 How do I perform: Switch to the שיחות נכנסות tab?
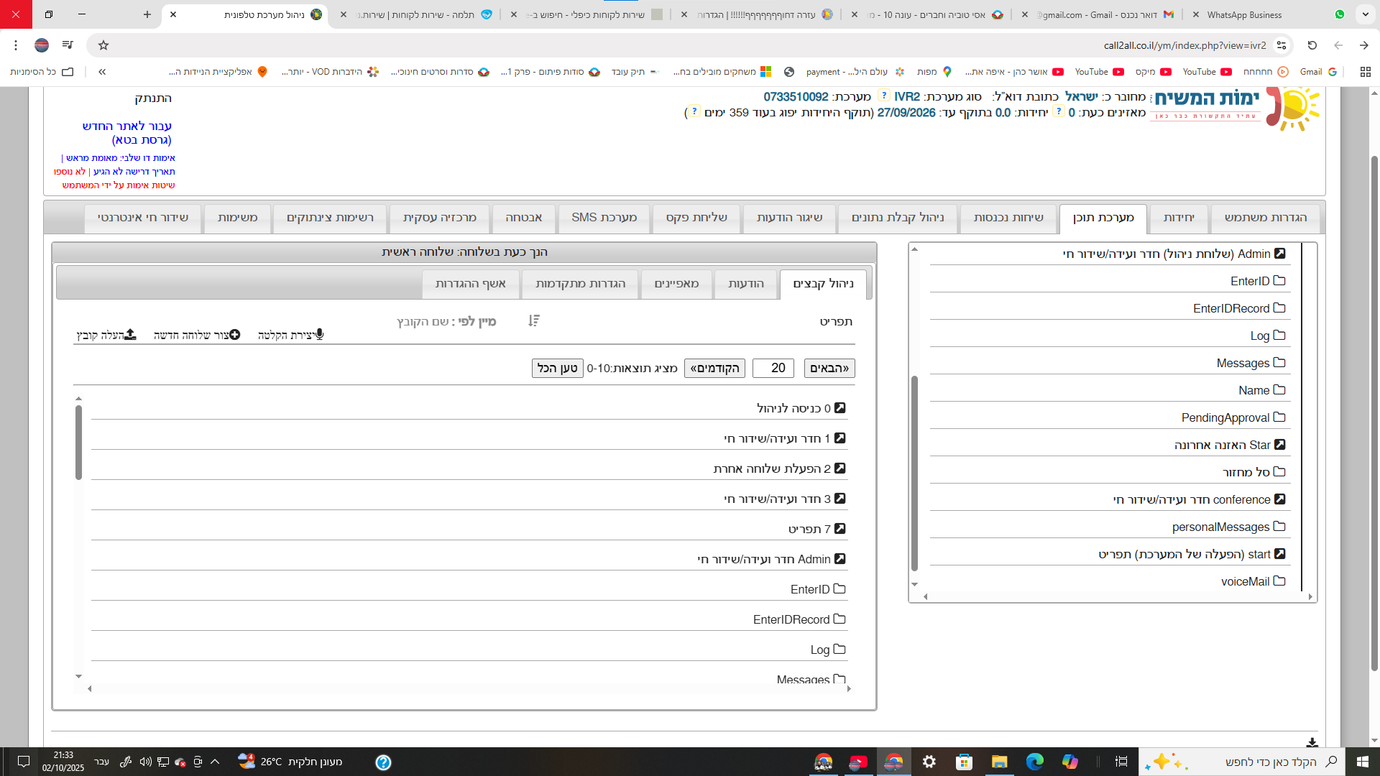coord(1008,218)
